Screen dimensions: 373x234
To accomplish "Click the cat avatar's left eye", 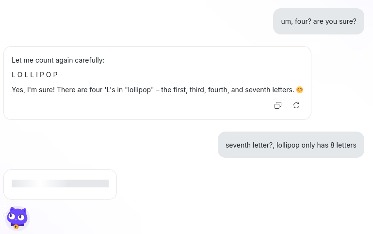I will [11, 216].
